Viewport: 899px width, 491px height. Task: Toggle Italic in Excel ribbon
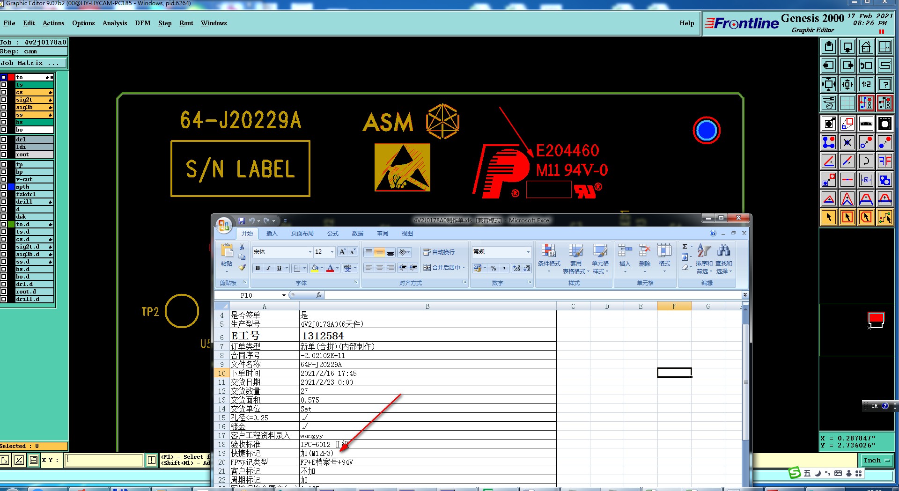268,268
